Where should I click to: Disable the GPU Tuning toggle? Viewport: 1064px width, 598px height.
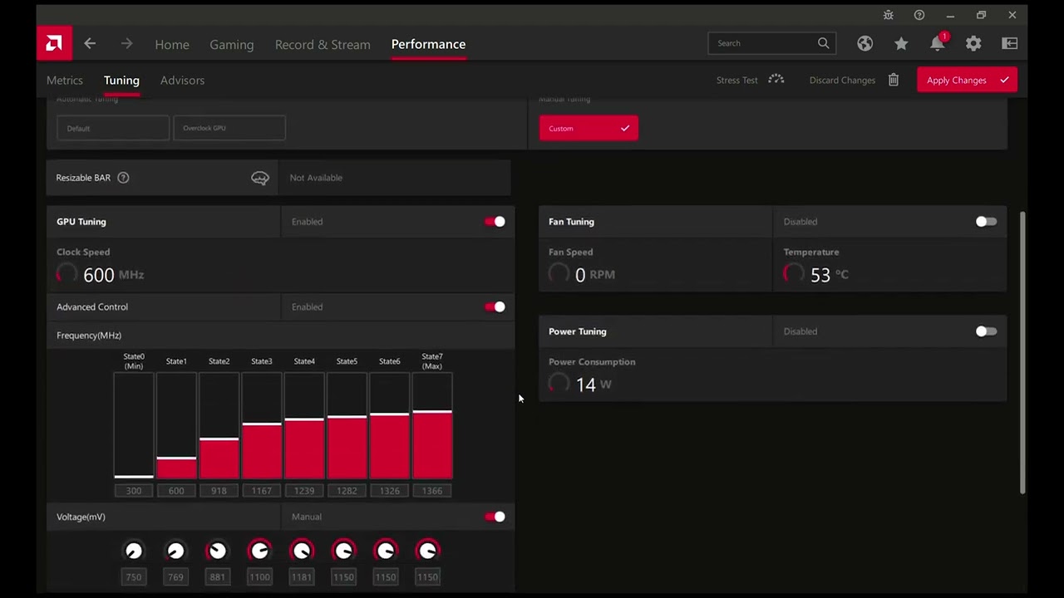(495, 222)
